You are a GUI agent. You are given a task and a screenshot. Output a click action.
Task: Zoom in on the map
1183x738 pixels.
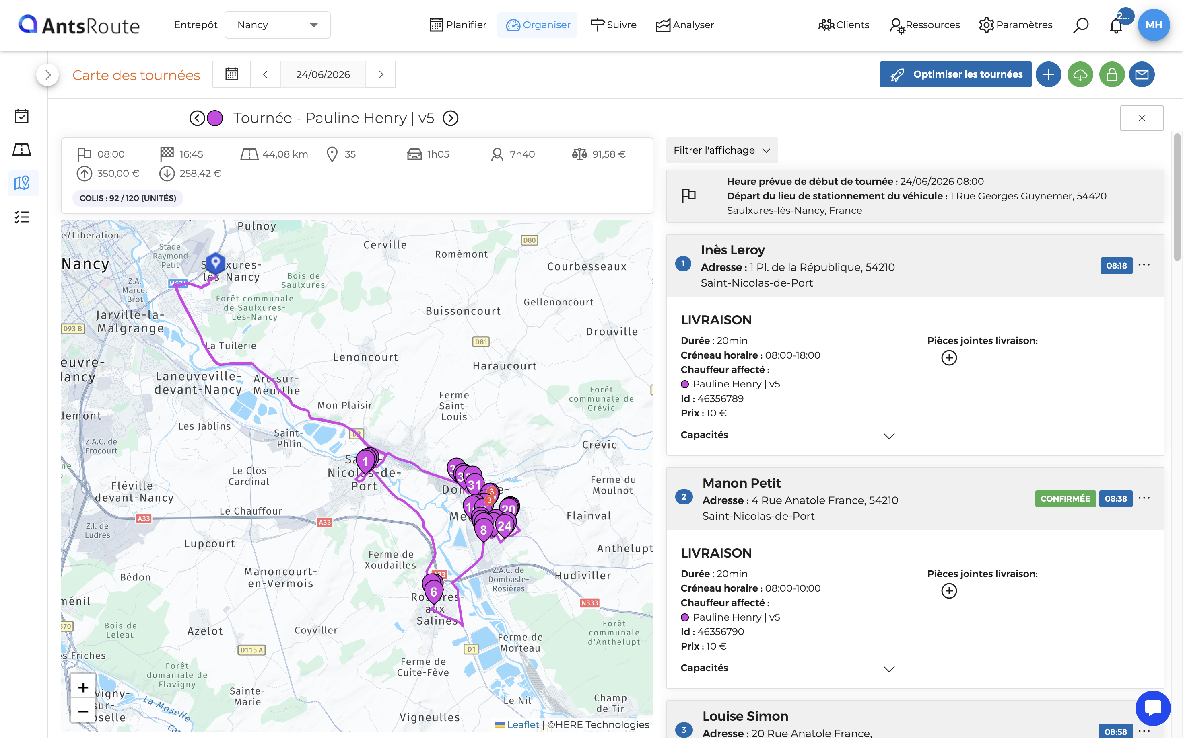(x=83, y=687)
